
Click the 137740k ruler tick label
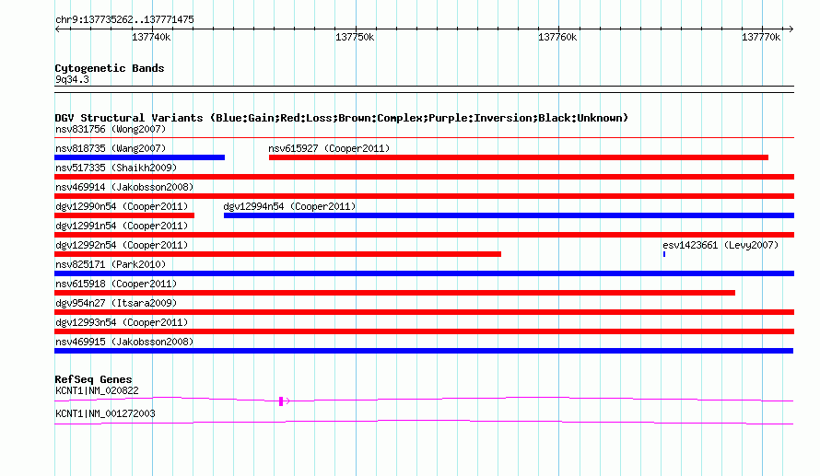(151, 37)
